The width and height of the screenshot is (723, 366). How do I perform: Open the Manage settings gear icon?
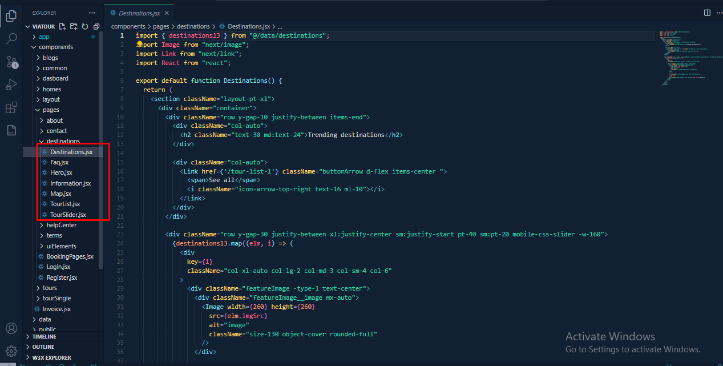click(11, 350)
